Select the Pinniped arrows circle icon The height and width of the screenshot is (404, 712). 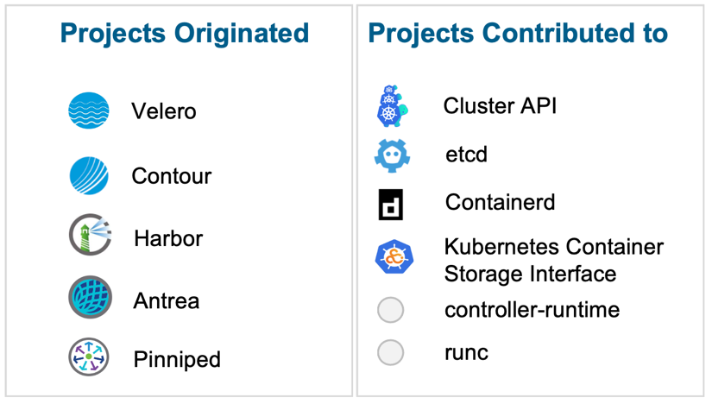tap(89, 357)
